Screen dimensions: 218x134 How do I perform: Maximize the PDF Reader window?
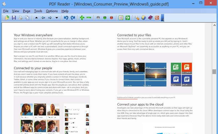click(x=201, y=3)
